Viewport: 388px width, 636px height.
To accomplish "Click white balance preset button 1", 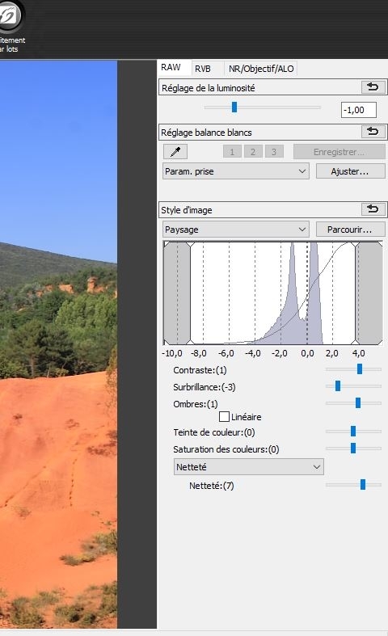I will coord(232,152).
